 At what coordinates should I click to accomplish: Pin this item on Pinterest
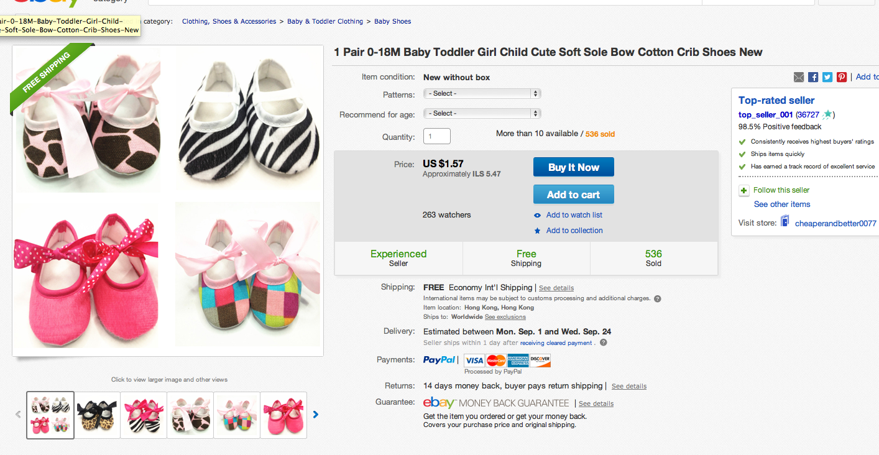coord(842,77)
